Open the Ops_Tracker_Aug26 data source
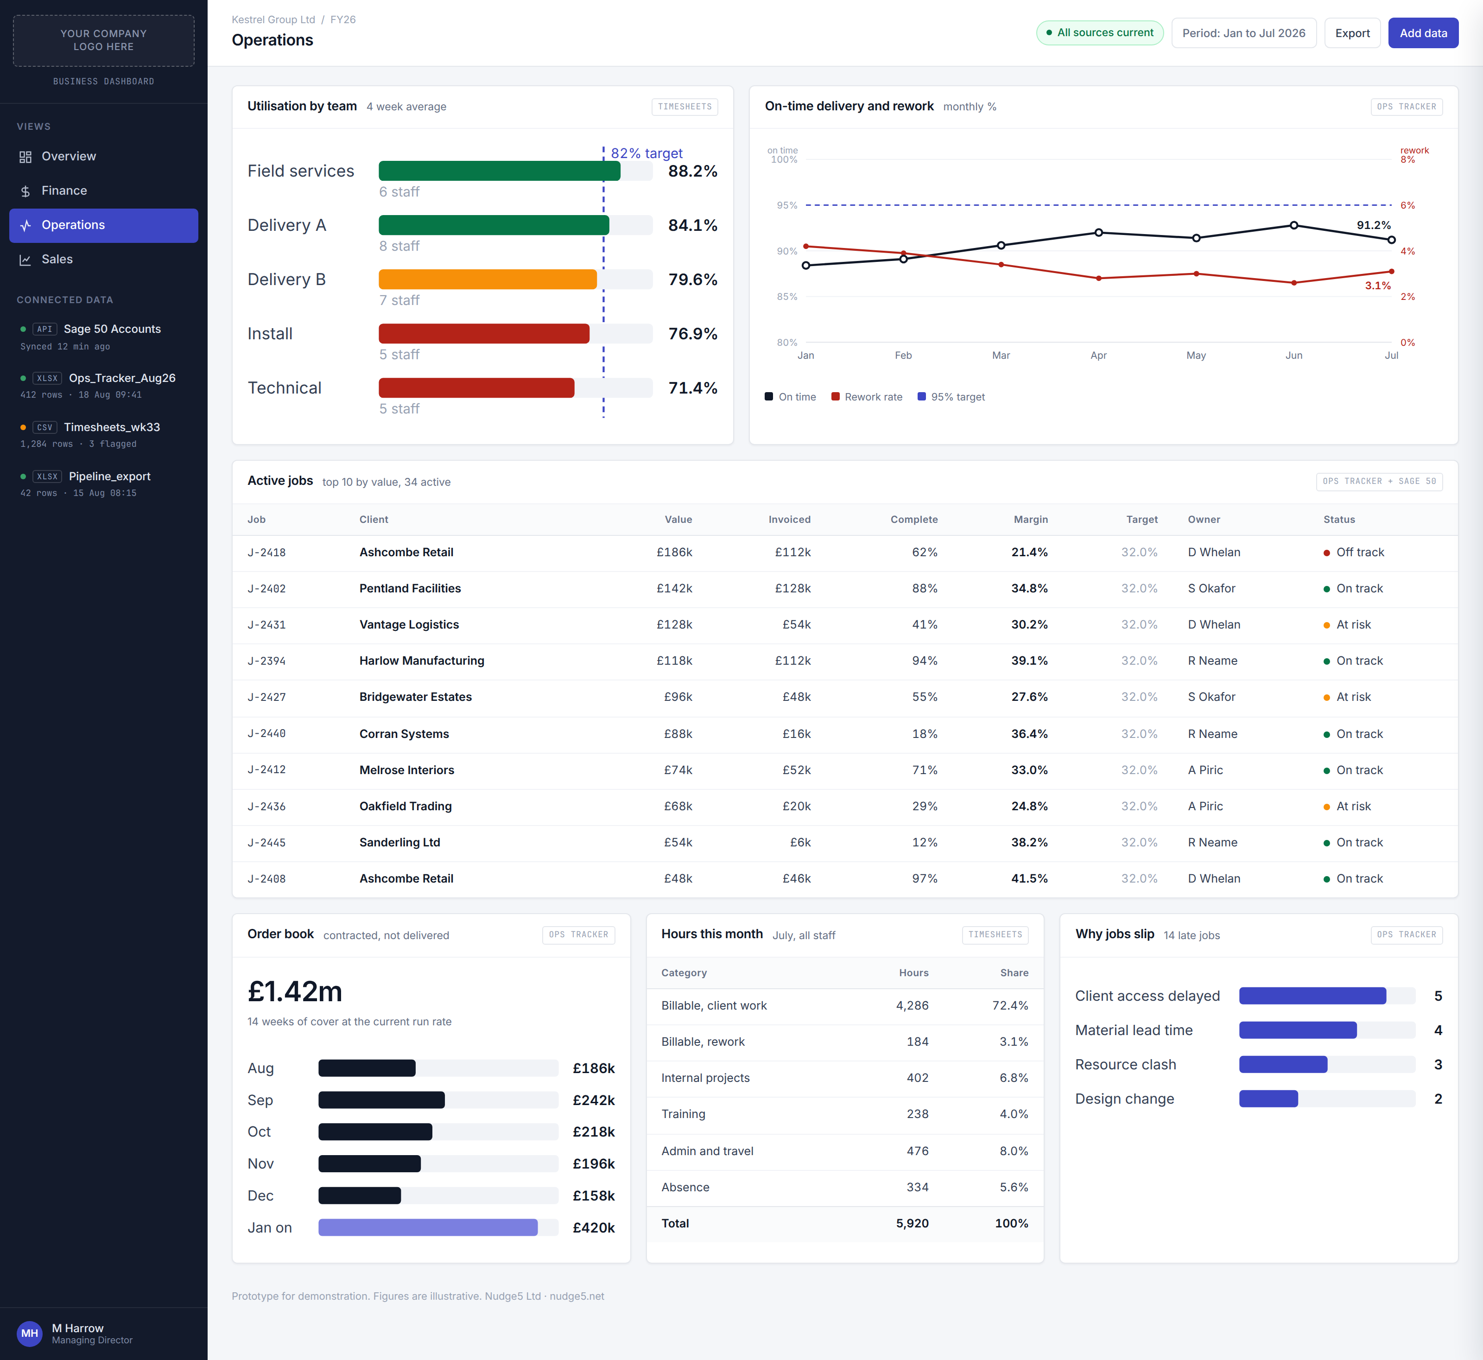 [x=104, y=386]
